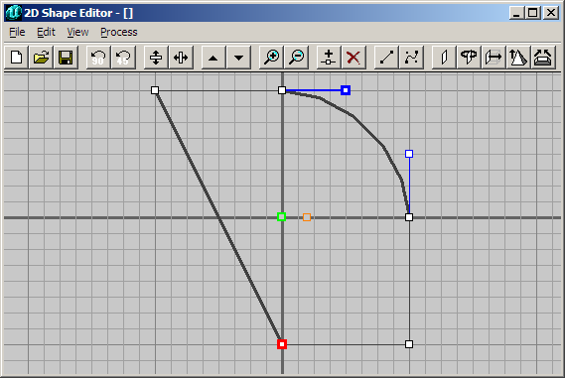
Task: Flip shape vertically
Action: (x=156, y=58)
